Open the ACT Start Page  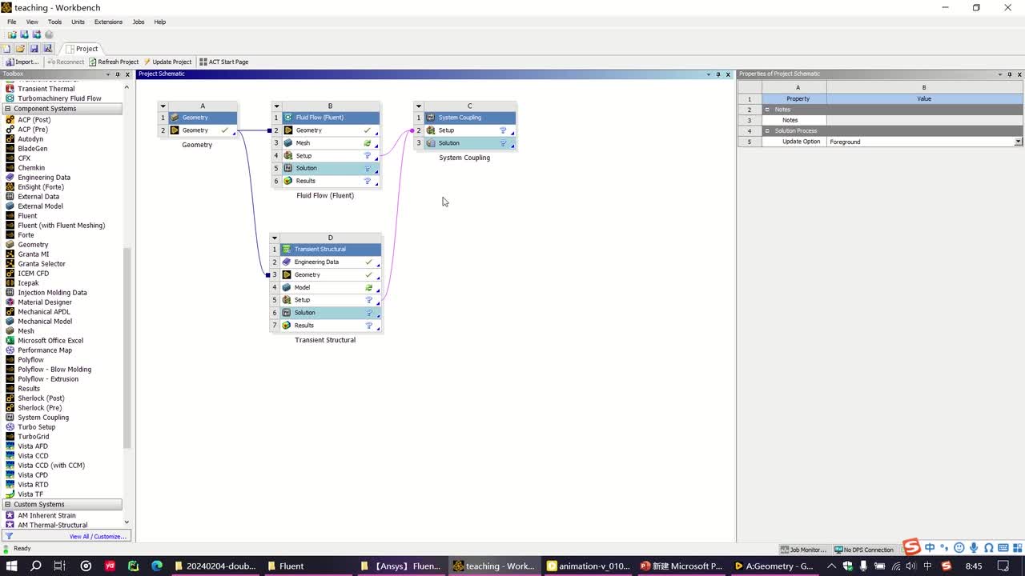[224, 62]
